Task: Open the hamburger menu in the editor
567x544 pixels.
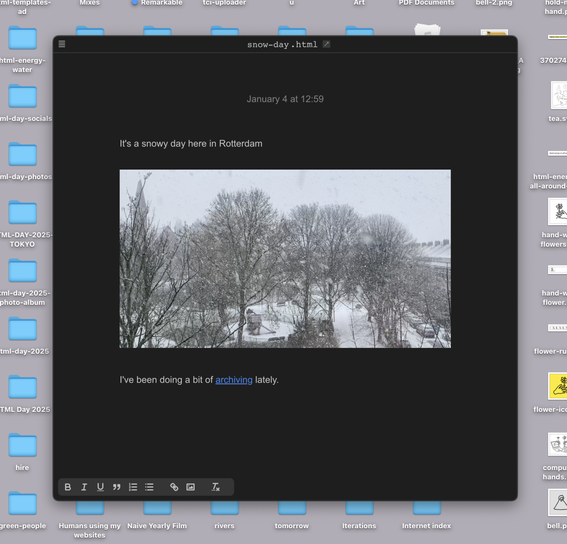Action: point(62,44)
